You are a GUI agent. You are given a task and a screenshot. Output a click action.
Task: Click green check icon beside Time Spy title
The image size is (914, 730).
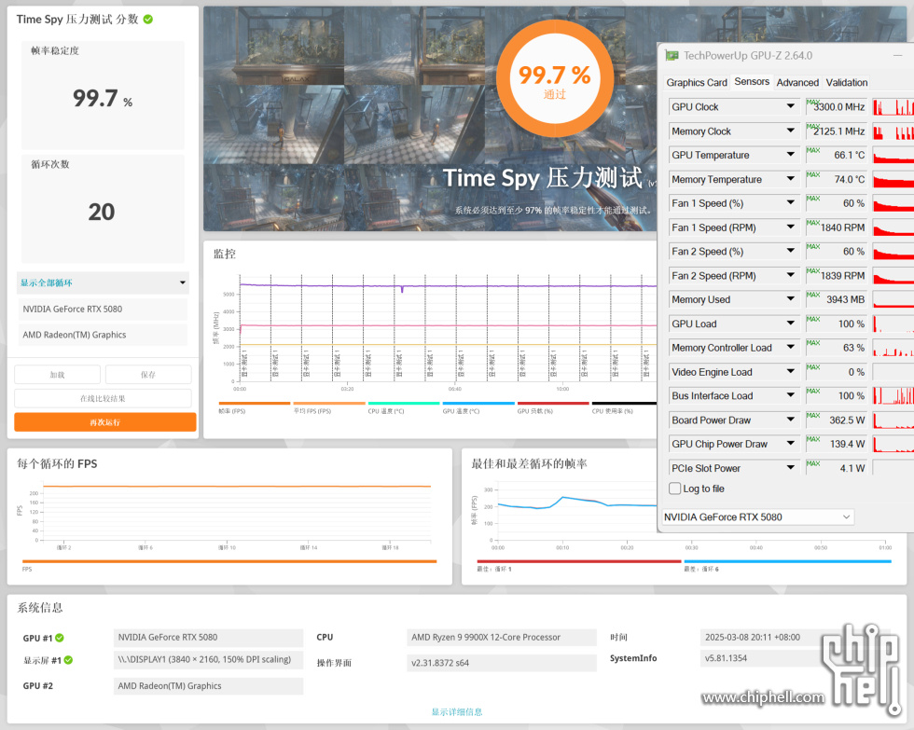coord(148,20)
